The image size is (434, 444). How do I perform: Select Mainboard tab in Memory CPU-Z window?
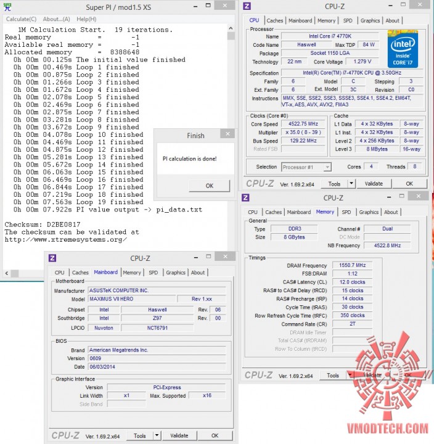click(298, 212)
